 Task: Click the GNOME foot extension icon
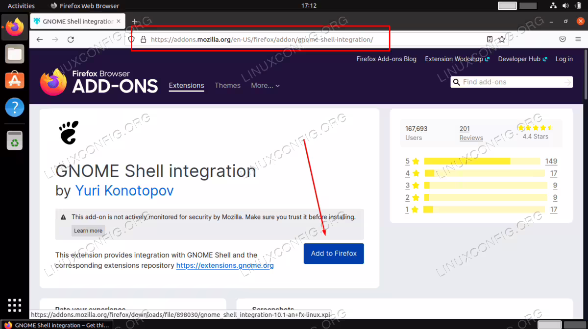click(69, 133)
